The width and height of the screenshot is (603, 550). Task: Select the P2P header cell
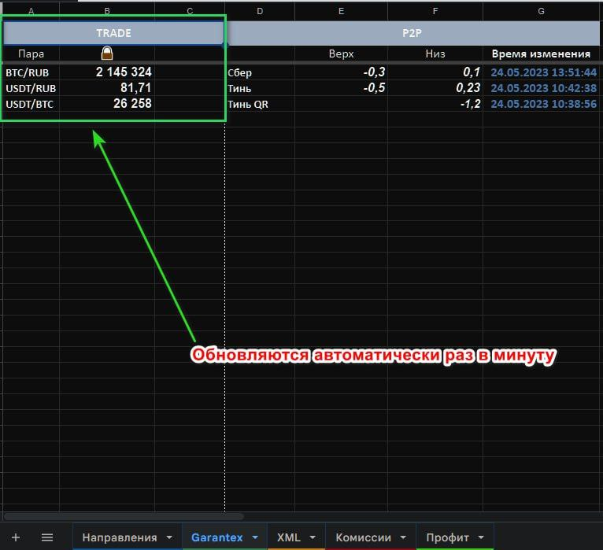point(414,33)
